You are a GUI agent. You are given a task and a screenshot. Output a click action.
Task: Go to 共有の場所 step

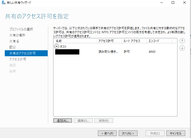[x=17, y=35]
